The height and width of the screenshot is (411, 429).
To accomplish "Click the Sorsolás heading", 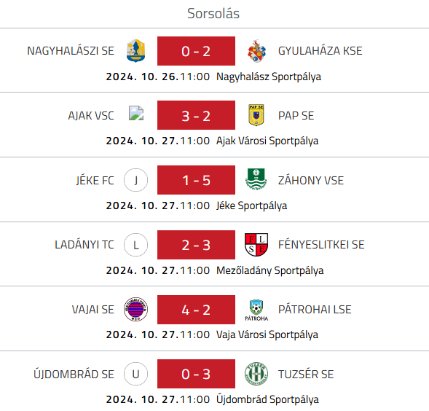I will (x=213, y=13).
